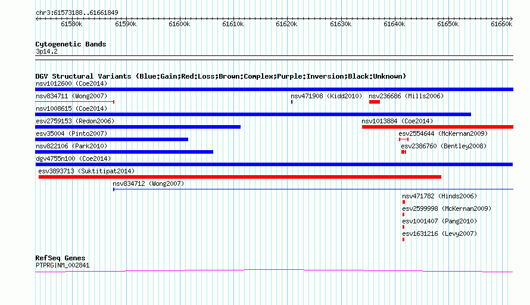This screenshot has width=530, height=305.
Task: Open esv2759153 (Redon2006) variant label
Action: tap(75, 121)
